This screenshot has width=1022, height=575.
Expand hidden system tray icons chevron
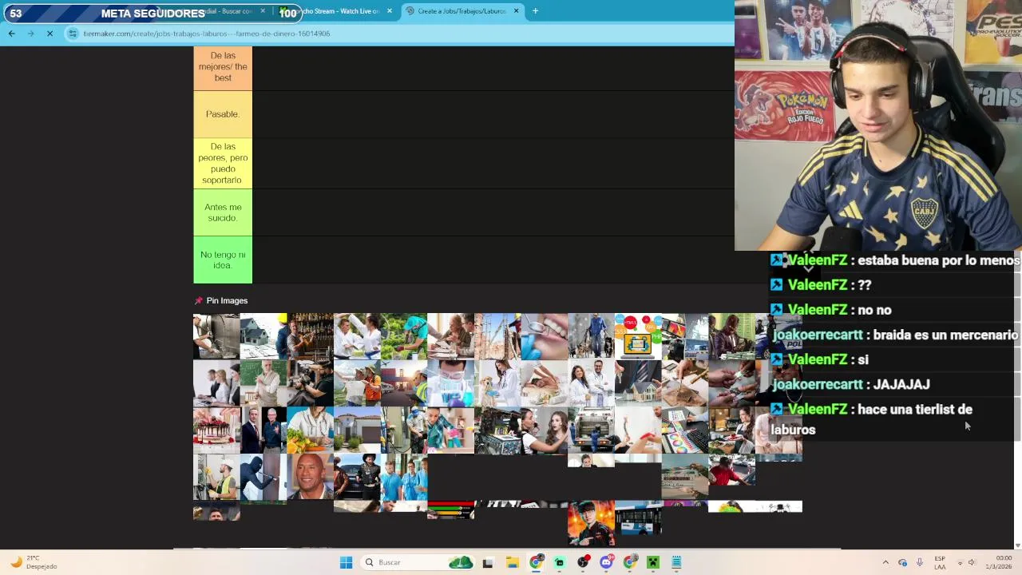pos(885,562)
